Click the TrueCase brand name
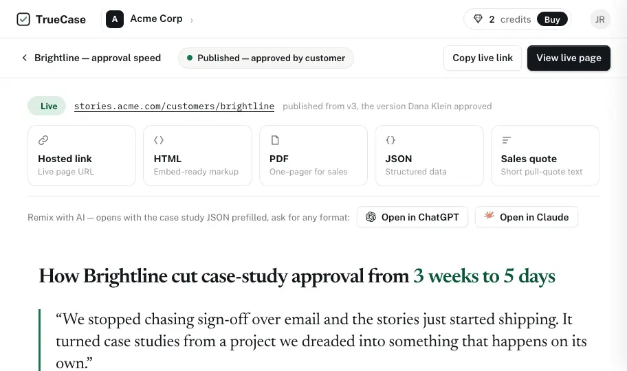This screenshot has height=371, width=627. tap(60, 20)
